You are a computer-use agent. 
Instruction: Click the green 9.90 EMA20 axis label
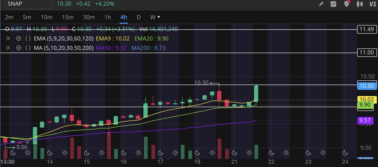point(366,105)
